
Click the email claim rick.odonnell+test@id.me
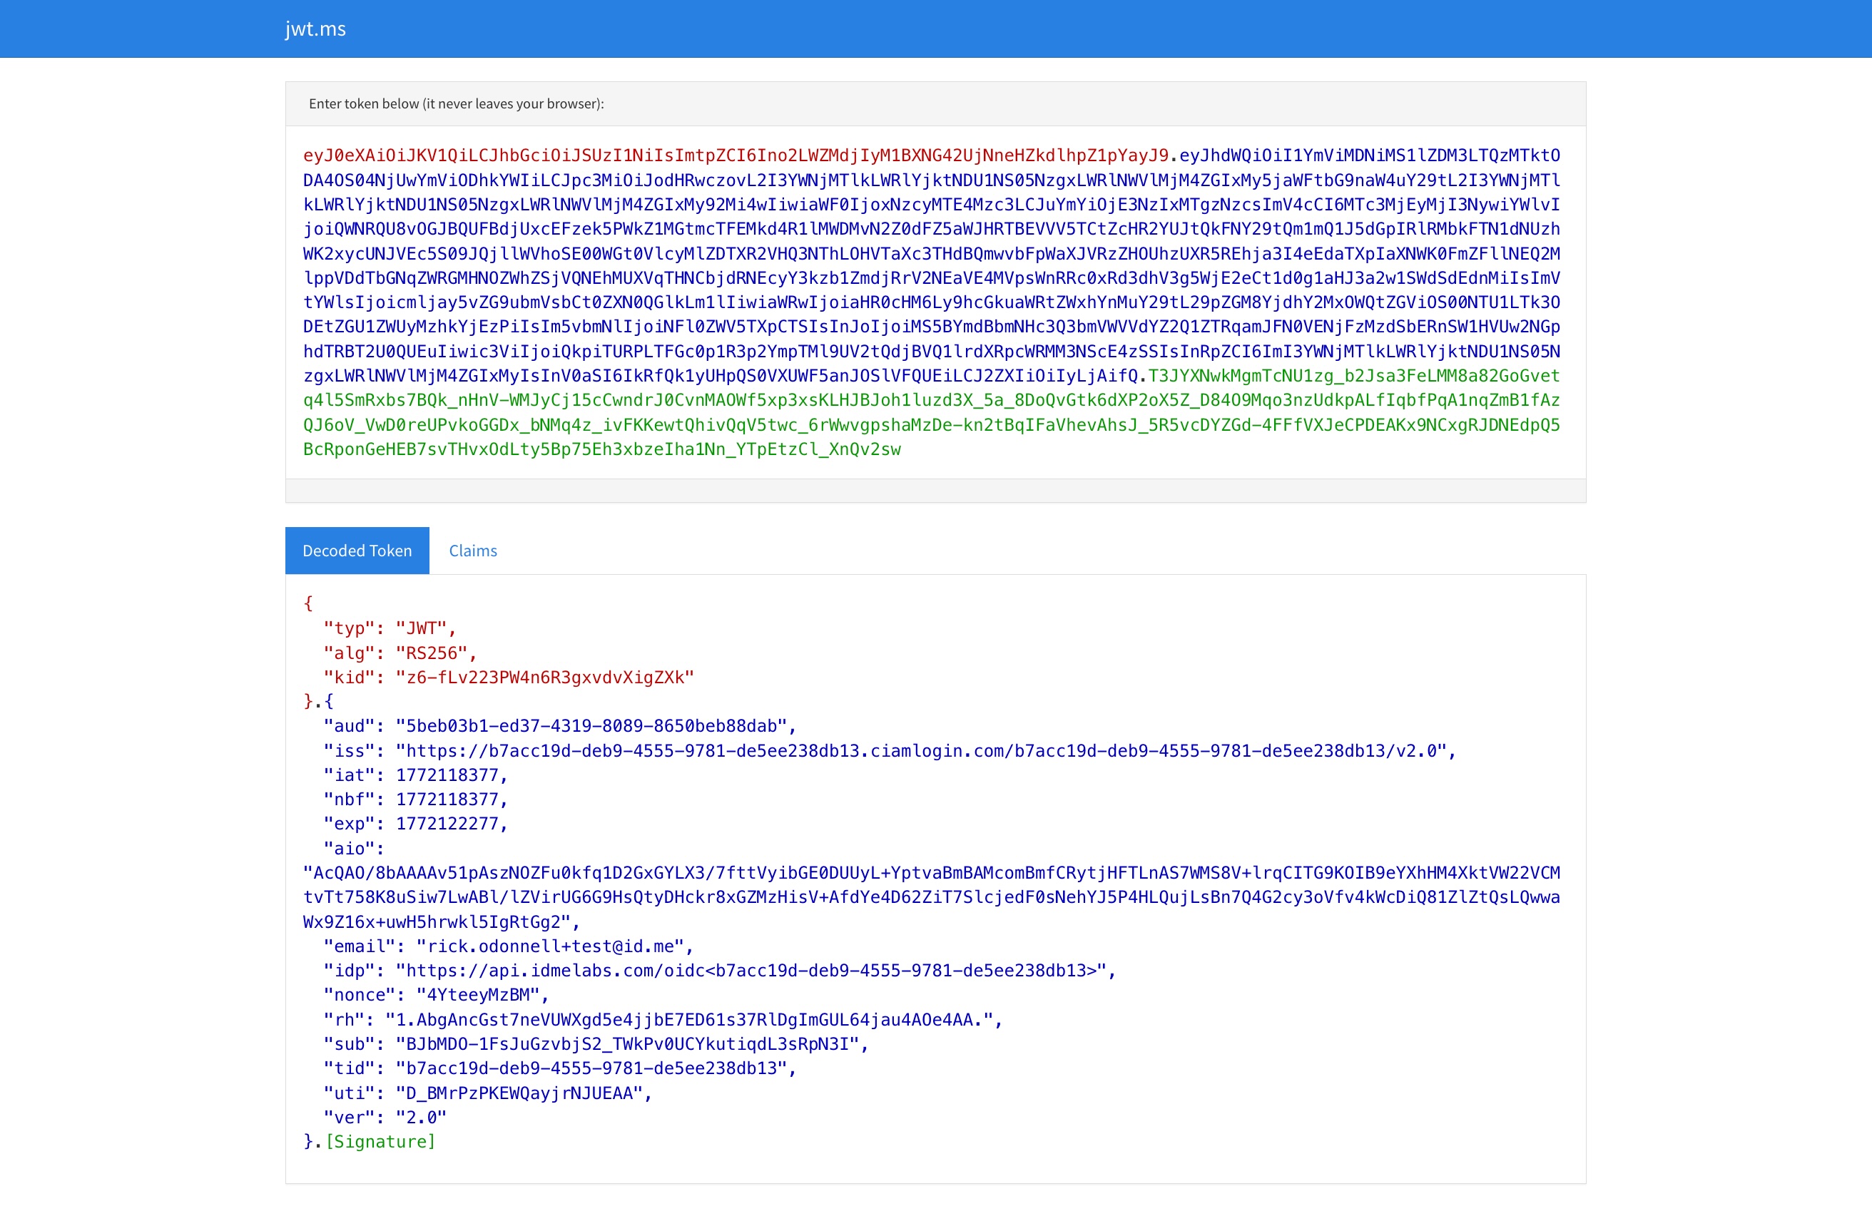pyautogui.click(x=549, y=946)
